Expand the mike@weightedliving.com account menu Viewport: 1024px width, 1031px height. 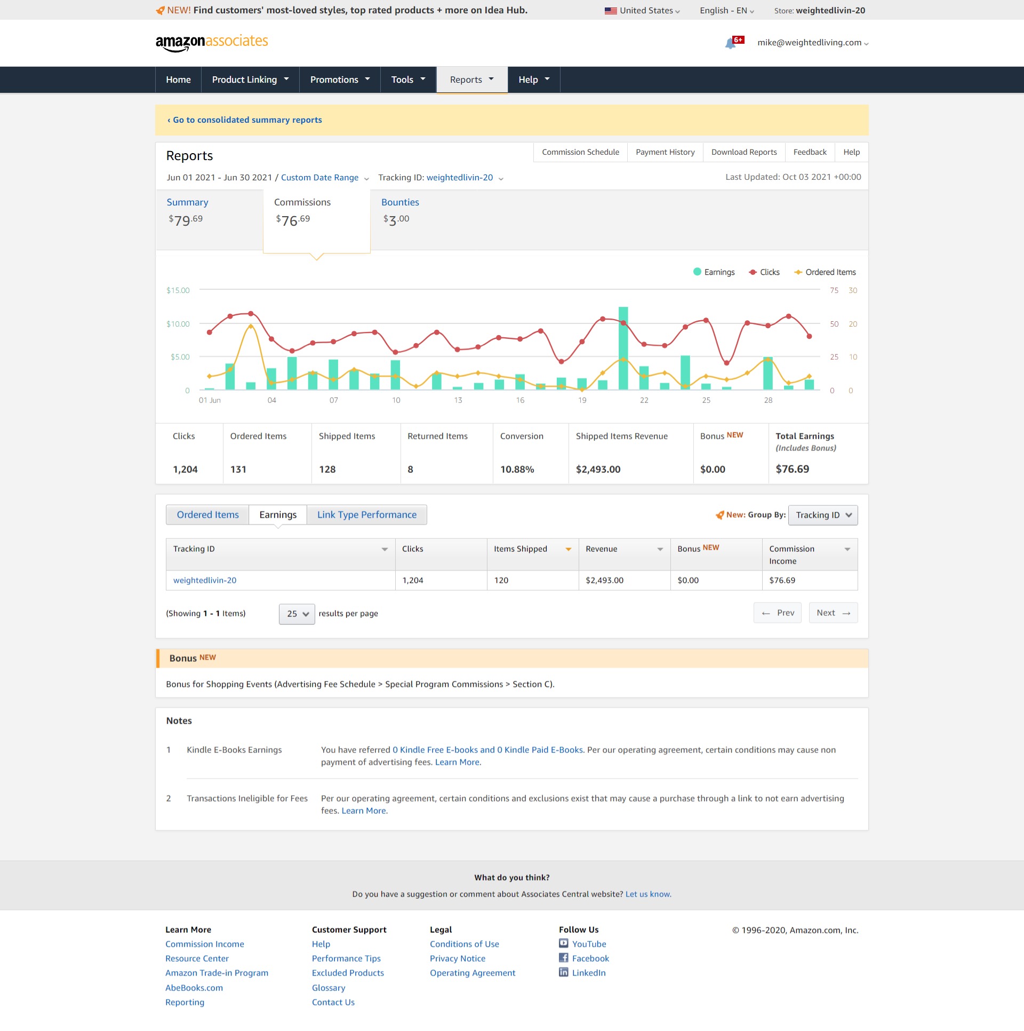tap(813, 43)
